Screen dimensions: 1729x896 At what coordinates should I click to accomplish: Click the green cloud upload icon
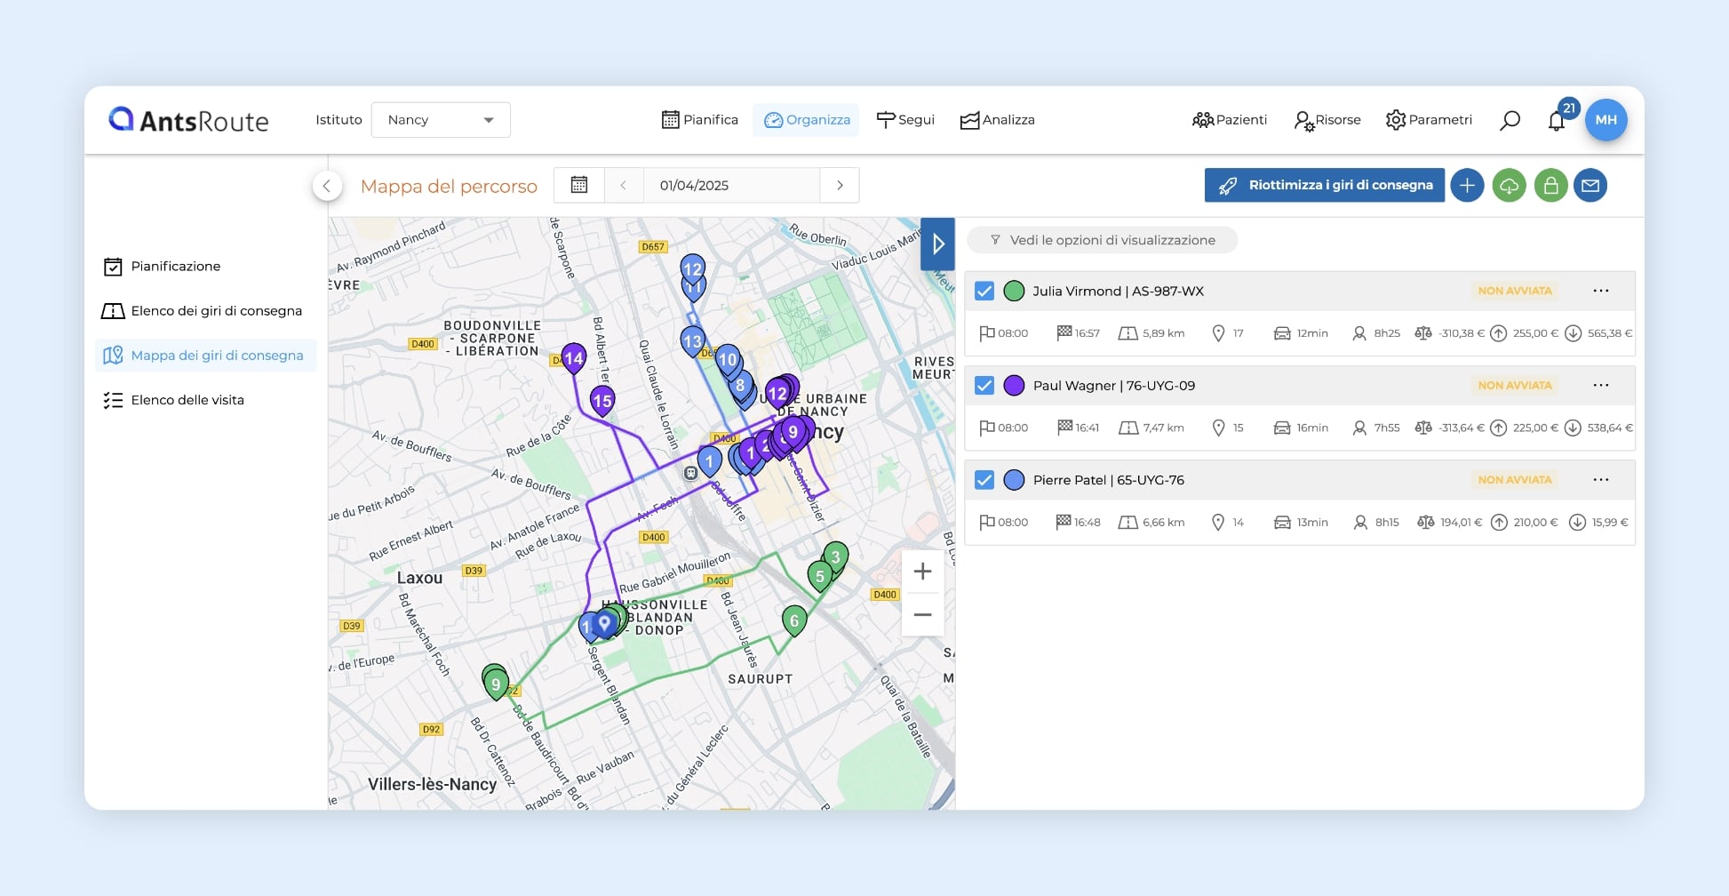[1509, 186]
